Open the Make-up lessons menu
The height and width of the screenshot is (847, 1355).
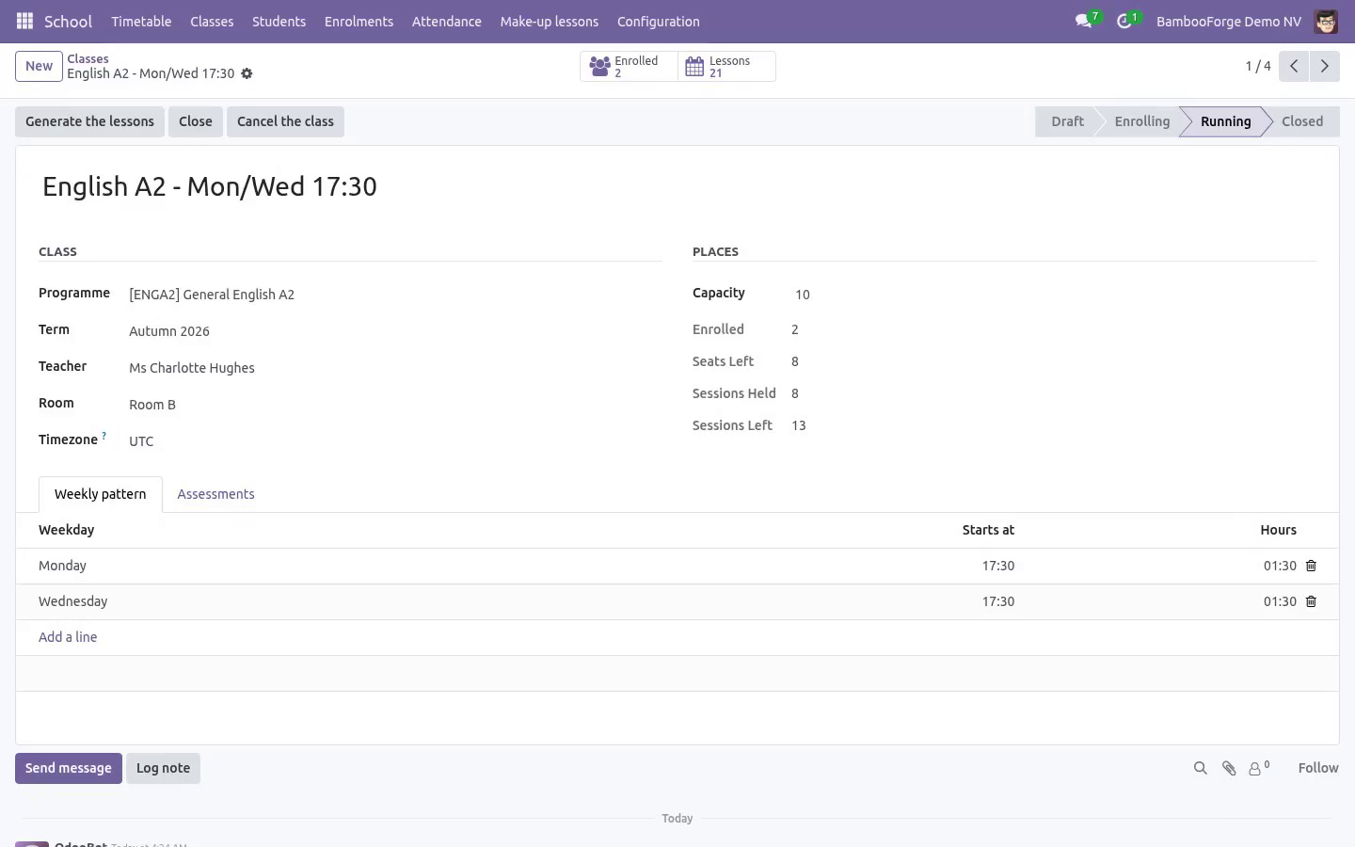550,21
